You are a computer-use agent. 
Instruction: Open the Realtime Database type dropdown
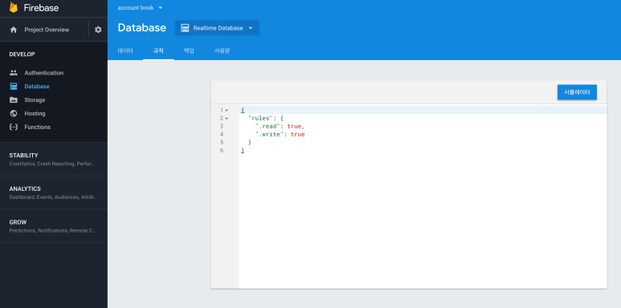pyautogui.click(x=217, y=28)
